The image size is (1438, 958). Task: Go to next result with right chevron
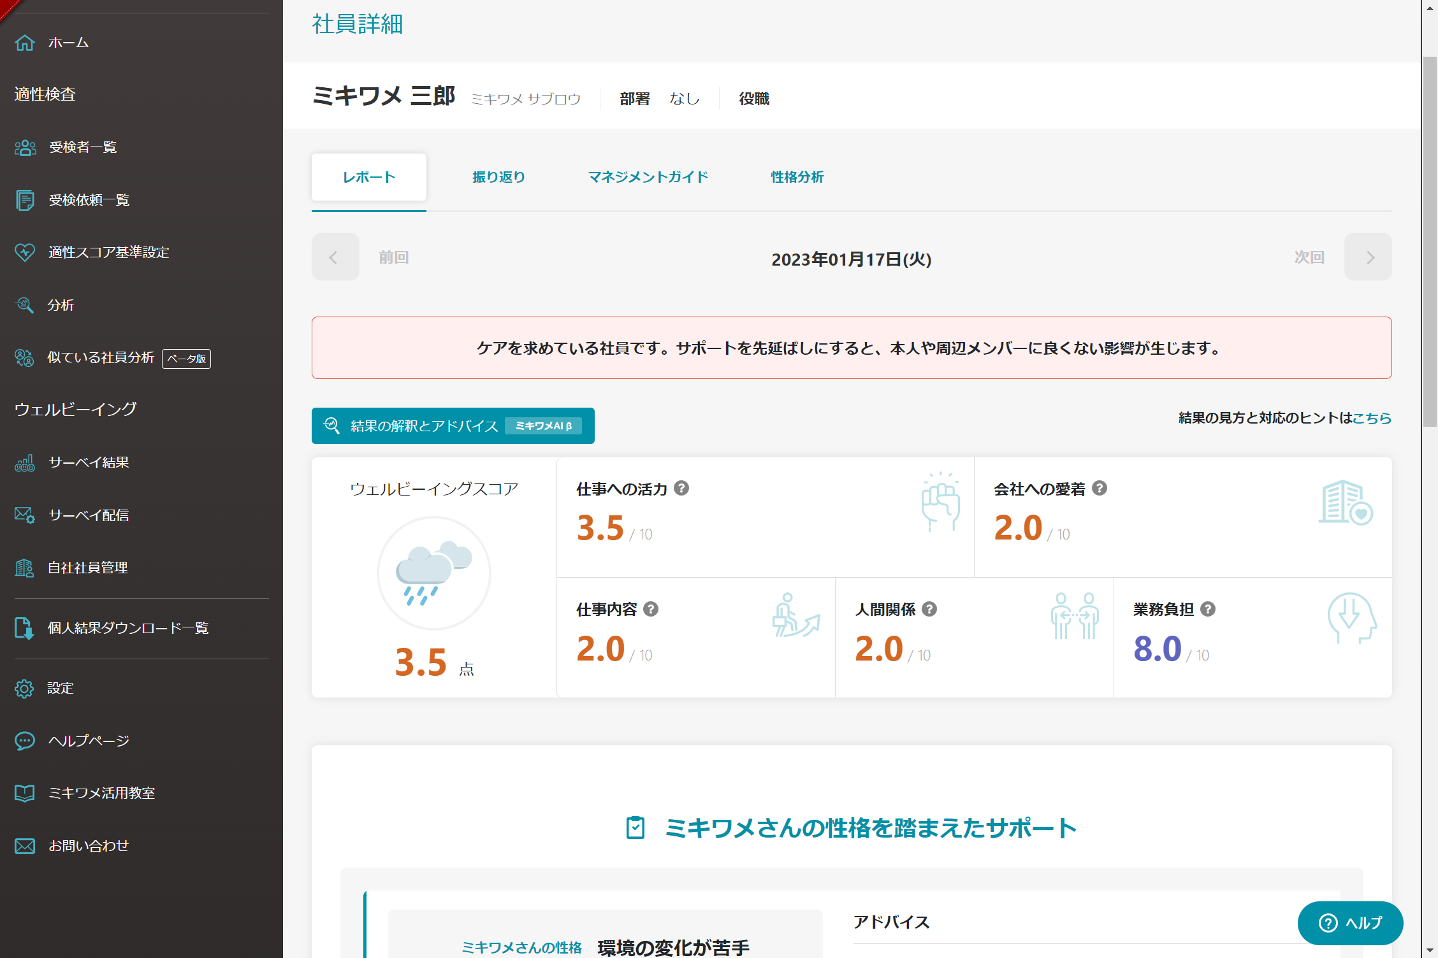pyautogui.click(x=1368, y=257)
